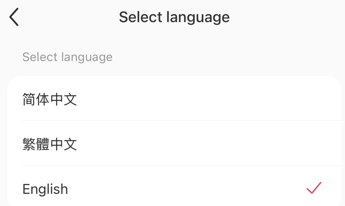Click the gray "Select language" section label

click(x=68, y=57)
